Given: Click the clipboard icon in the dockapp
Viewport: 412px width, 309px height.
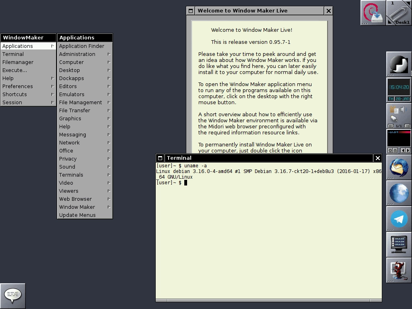Looking at the screenshot, I should 394,109.
